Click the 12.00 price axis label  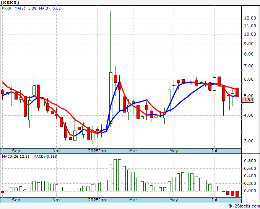pos(250,18)
